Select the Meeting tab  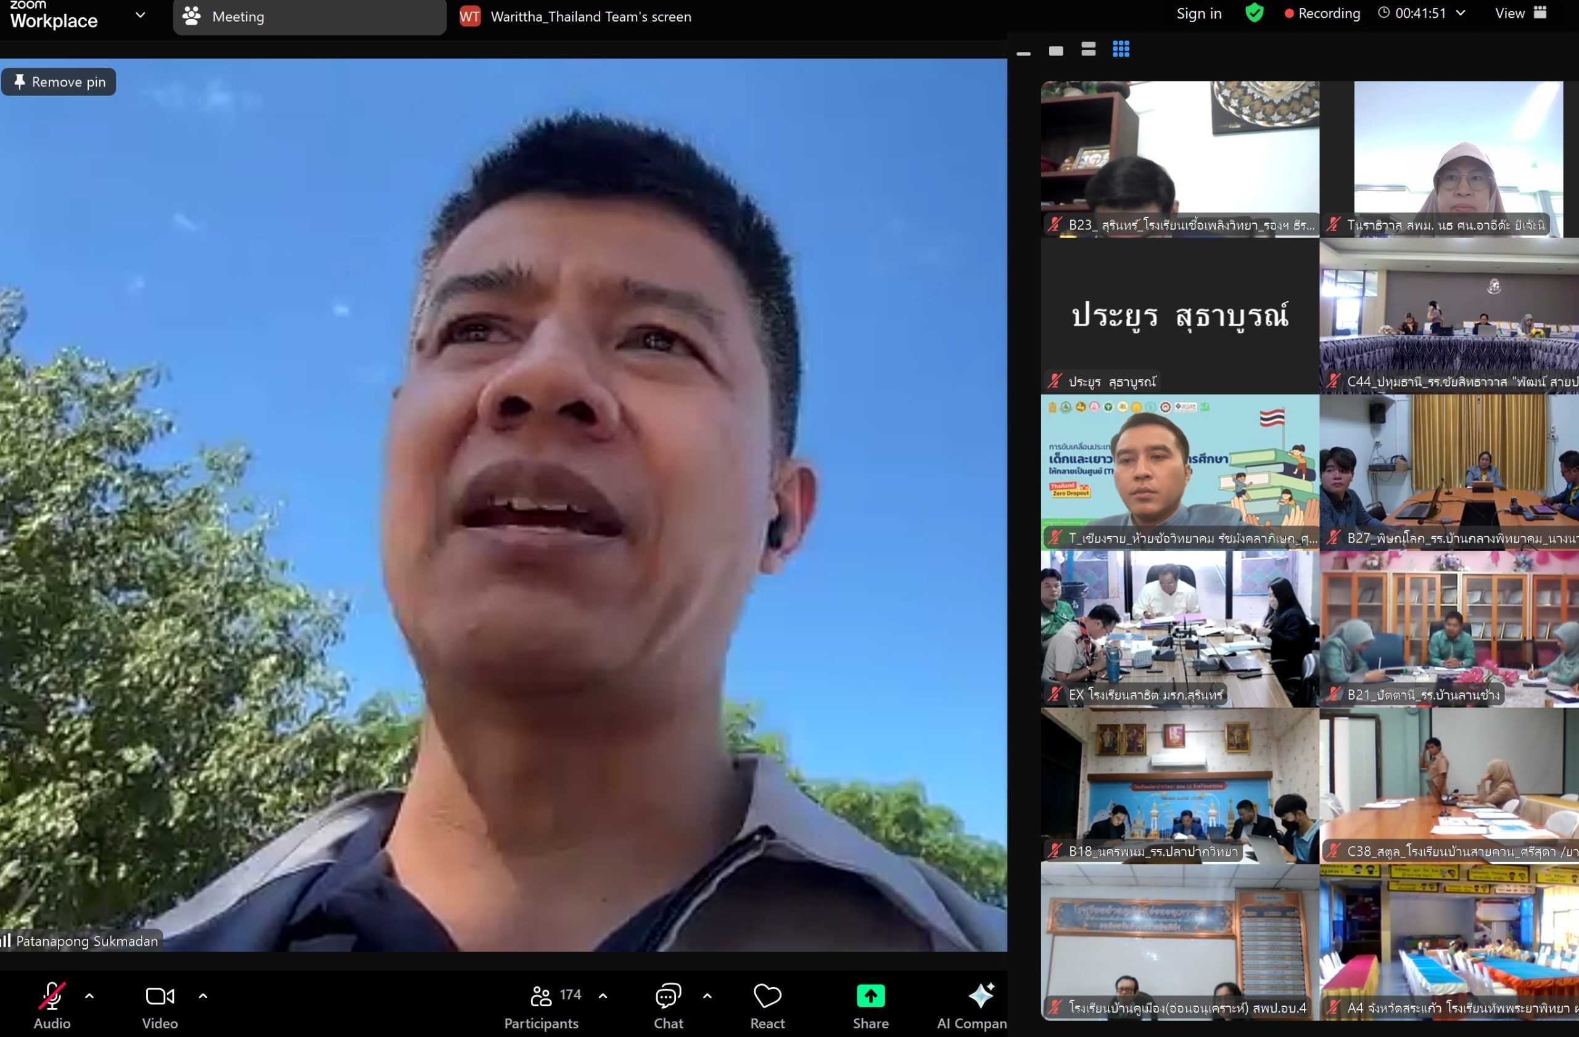[309, 17]
